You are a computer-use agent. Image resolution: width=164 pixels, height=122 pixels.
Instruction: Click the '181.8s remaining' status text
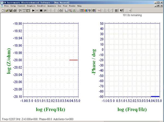tap(132, 15)
